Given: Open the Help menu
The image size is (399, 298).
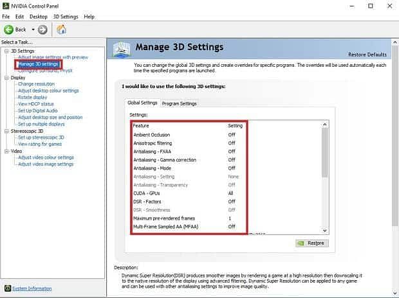Looking at the screenshot, I should click(89, 17).
